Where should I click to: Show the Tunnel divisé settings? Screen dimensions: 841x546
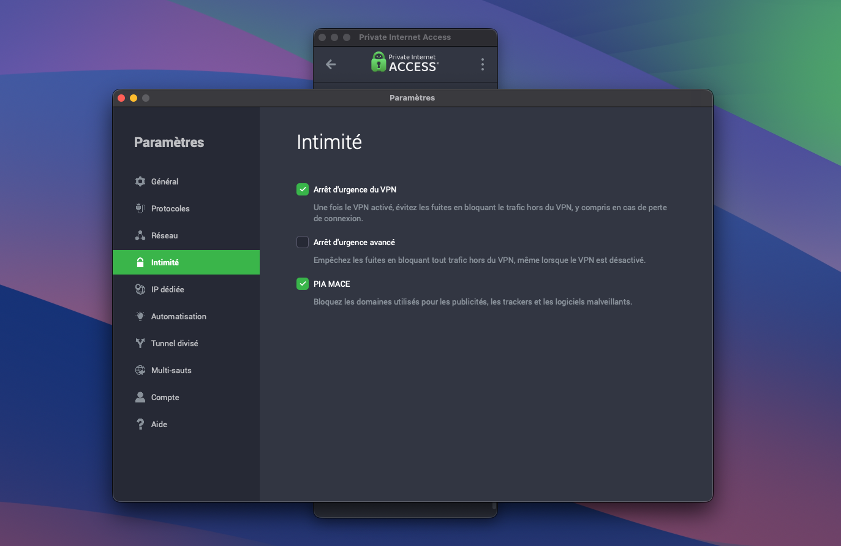(x=186, y=343)
